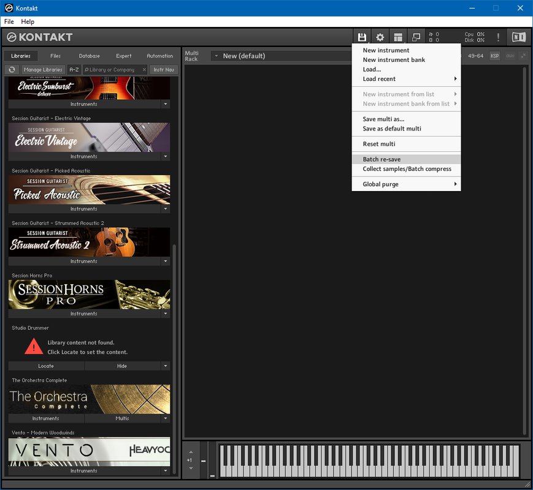Choose Batch re-save
Viewport: 533px width, 490px height.
pos(406,159)
